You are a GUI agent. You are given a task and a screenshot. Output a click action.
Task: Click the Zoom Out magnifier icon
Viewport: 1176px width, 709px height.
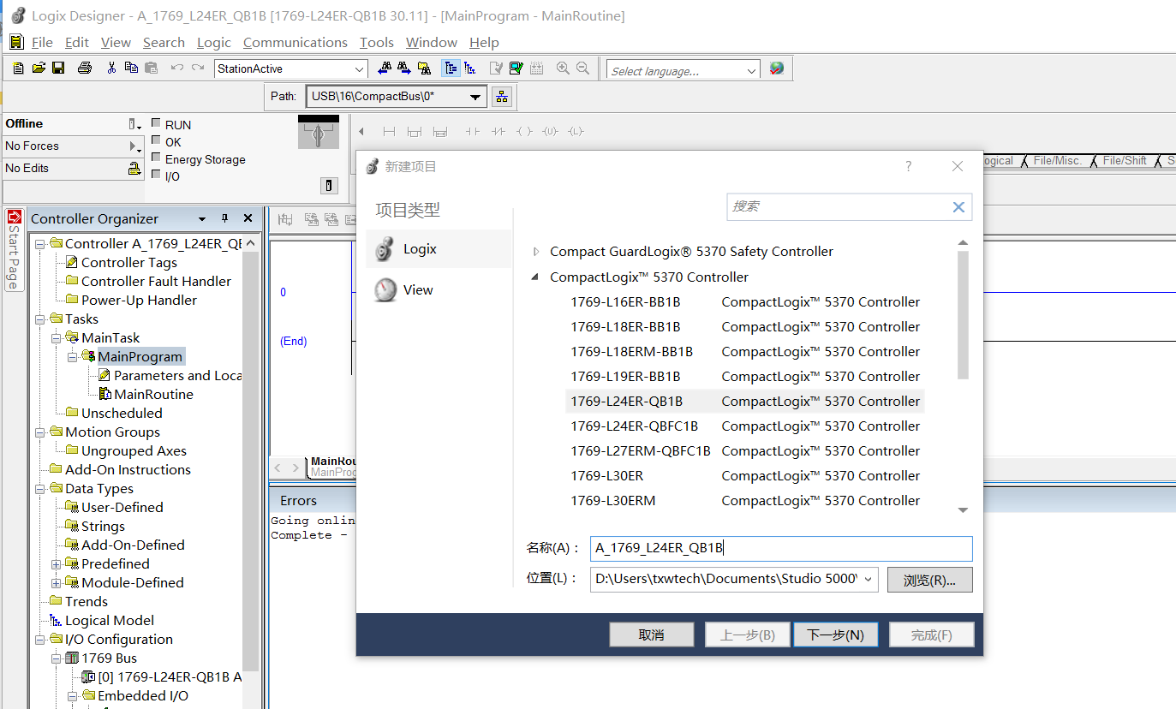[x=582, y=69]
